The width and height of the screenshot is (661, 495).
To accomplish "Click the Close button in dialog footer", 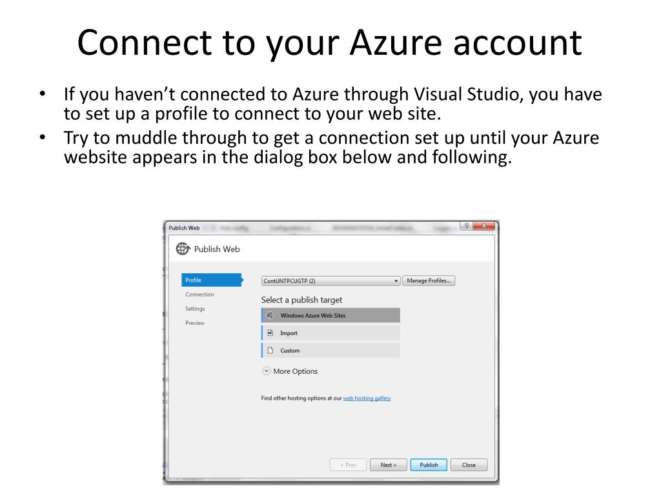I will click(x=469, y=465).
